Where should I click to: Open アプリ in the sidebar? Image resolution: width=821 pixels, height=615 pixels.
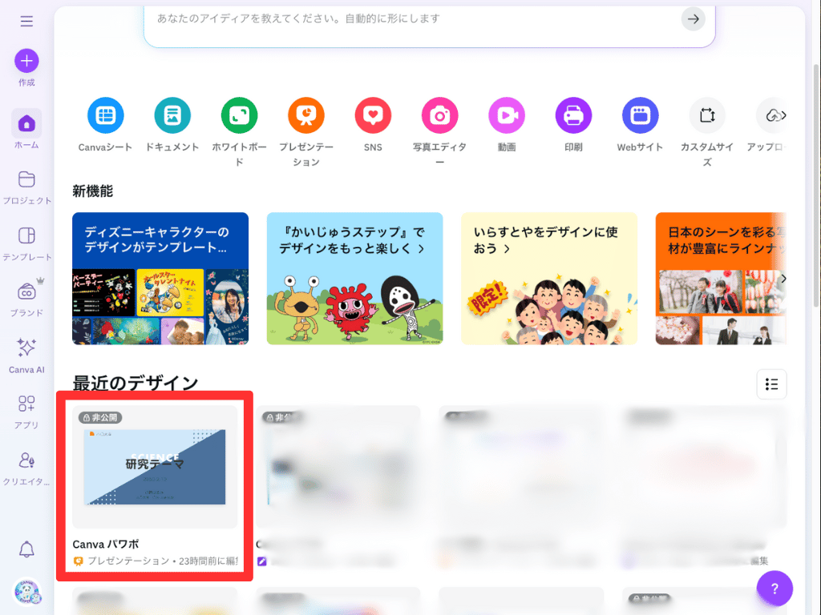coord(26,412)
